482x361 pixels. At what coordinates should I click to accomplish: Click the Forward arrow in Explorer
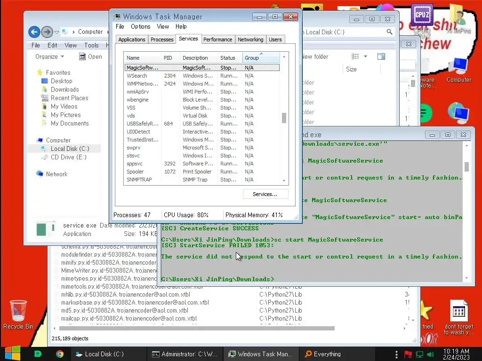click(47, 31)
